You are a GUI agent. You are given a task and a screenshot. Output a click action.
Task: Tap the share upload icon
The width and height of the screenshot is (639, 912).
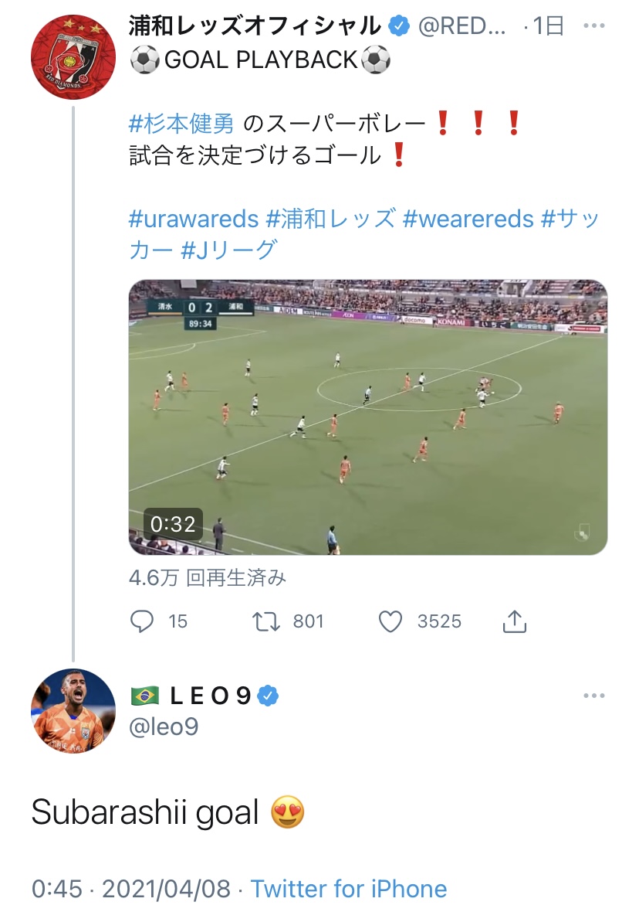[514, 621]
